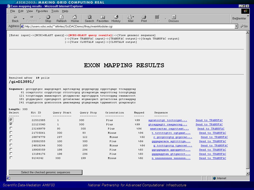Click Send to TRANSFAC for hit 25092555

[212, 141]
